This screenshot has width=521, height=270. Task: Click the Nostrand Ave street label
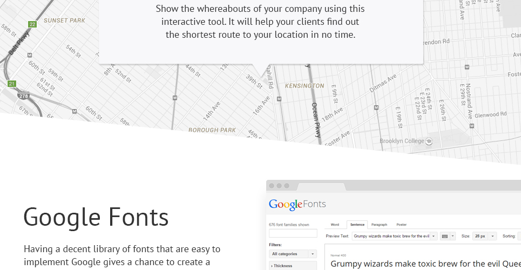[x=469, y=101]
